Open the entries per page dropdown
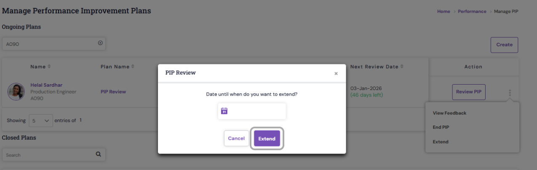537x170 pixels. point(41,120)
